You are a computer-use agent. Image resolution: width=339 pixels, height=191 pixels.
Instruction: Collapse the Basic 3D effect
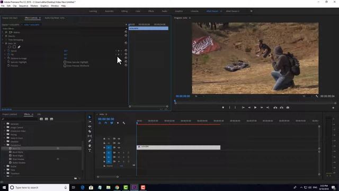point(3,44)
